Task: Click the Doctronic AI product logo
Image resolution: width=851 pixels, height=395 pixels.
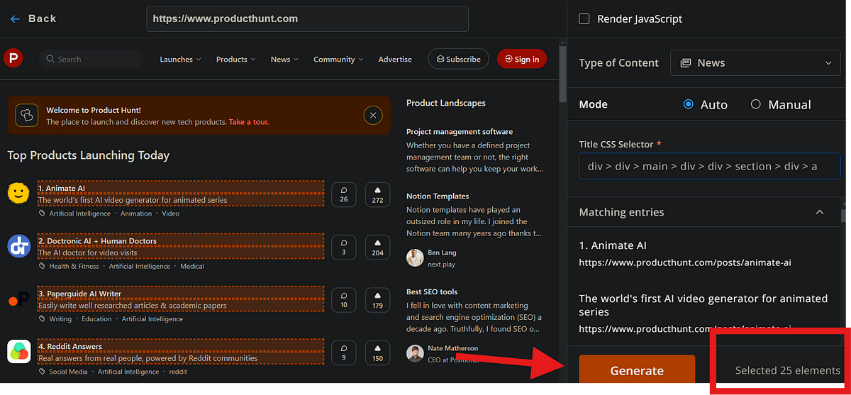Action: (18, 246)
